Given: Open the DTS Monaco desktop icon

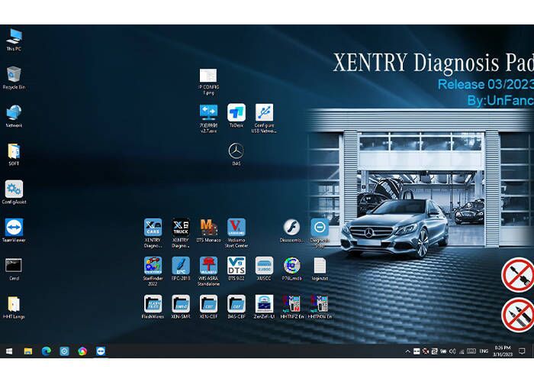Looking at the screenshot, I should 208,228.
